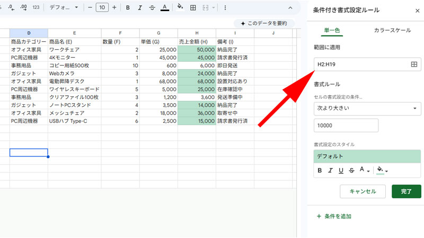Click the increase decimal places icon
This screenshot has height=238, width=424.
point(23,7)
